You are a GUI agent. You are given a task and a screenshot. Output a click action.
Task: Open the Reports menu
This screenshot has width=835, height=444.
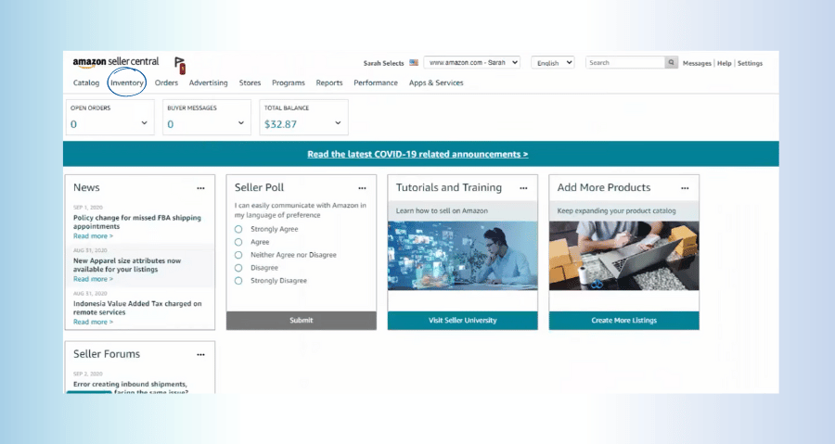pos(329,82)
